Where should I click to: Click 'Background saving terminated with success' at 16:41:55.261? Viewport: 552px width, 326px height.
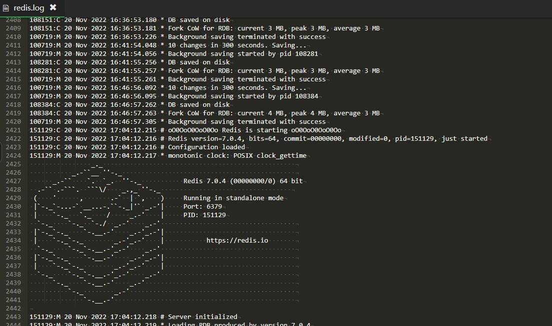pos(247,79)
